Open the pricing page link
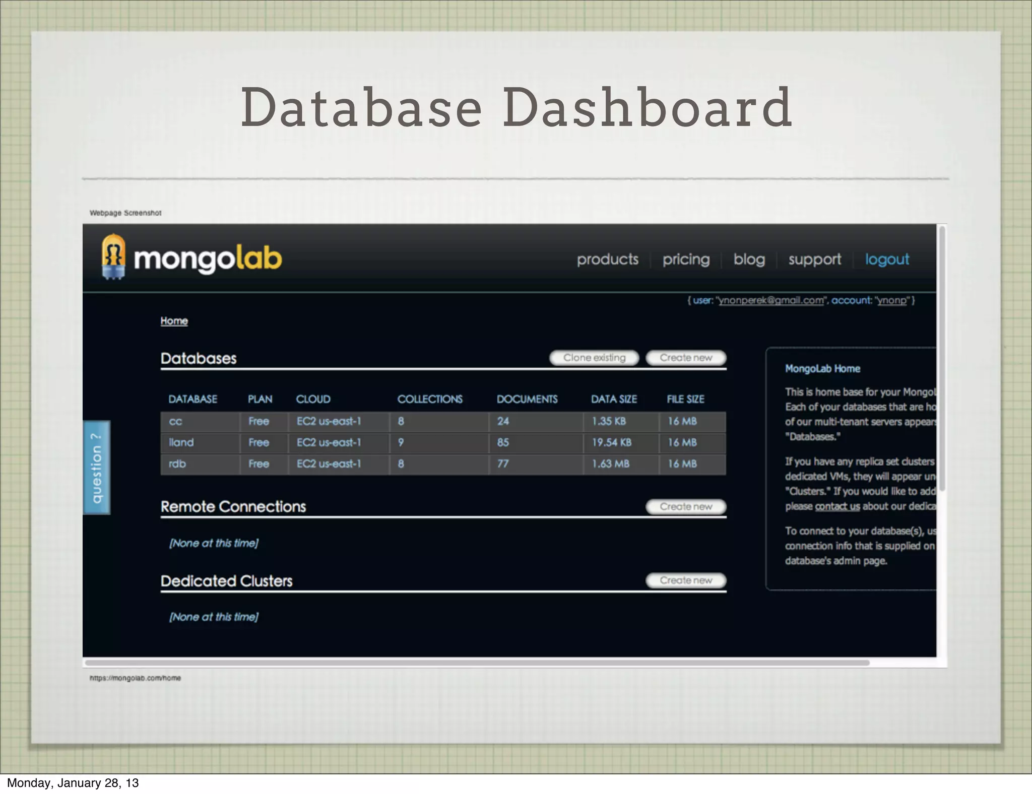Image resolution: width=1032 pixels, height=794 pixels. pyautogui.click(x=686, y=259)
